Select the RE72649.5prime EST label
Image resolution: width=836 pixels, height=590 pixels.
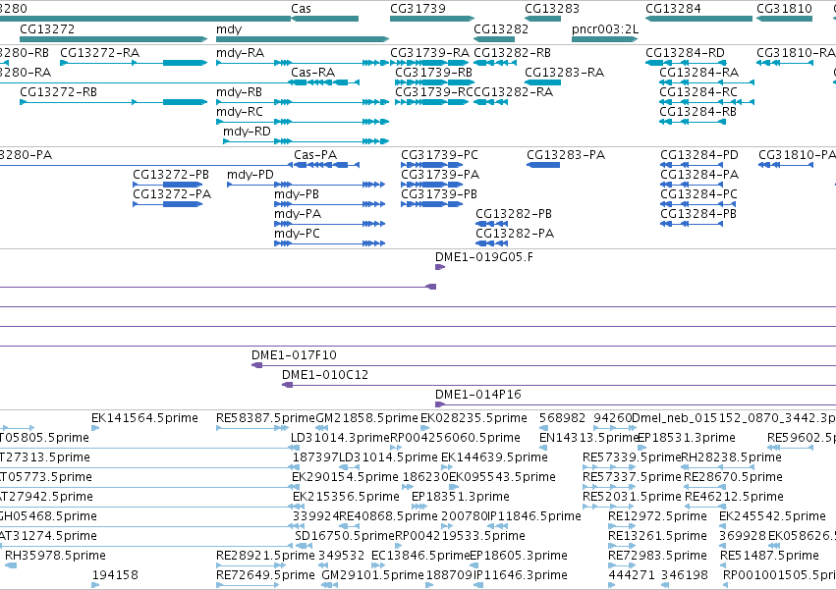coord(265,575)
